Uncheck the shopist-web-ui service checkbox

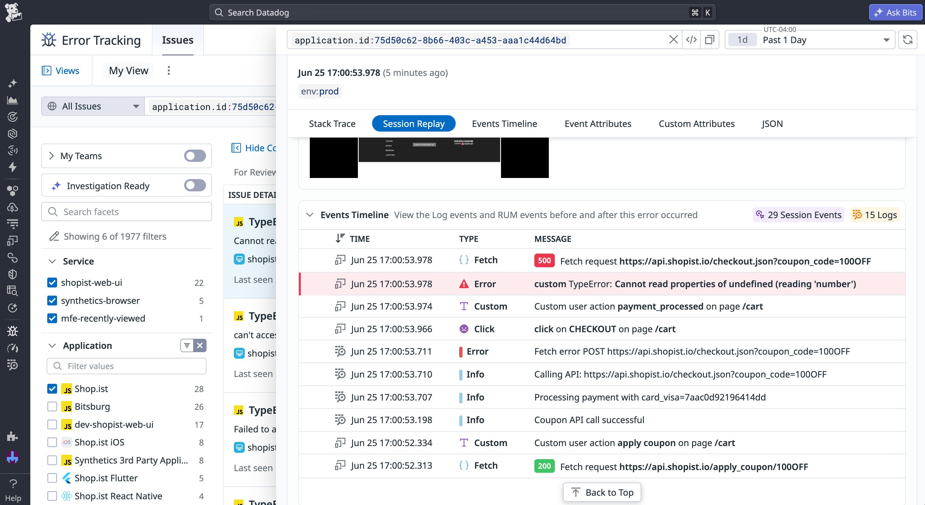coord(52,283)
